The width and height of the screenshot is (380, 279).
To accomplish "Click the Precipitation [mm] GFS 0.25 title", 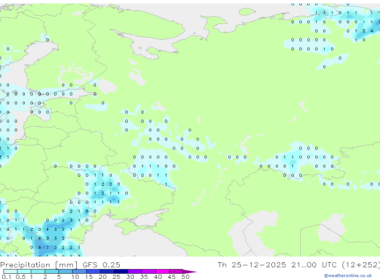I will click(x=60, y=265).
